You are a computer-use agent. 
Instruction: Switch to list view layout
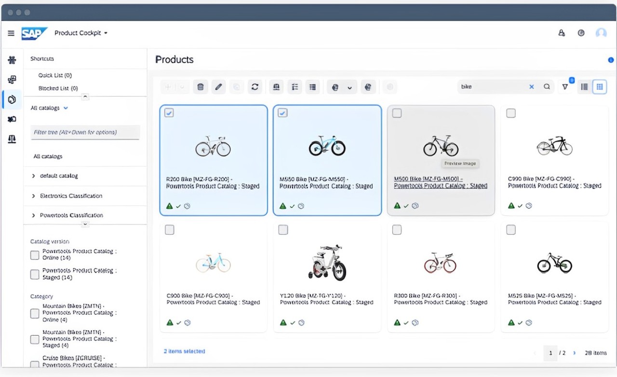pyautogui.click(x=584, y=87)
